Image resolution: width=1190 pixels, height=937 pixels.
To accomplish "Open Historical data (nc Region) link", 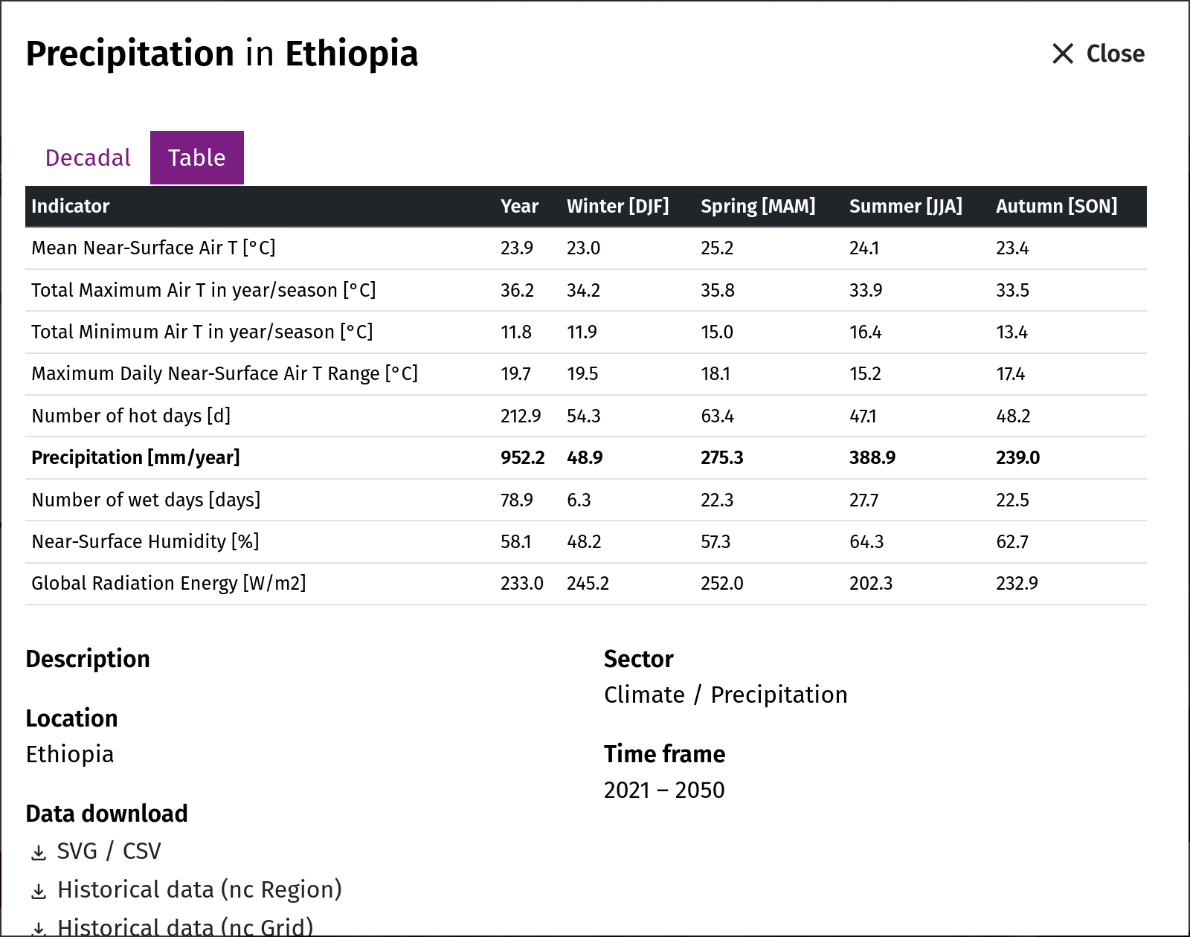I will (199, 889).
